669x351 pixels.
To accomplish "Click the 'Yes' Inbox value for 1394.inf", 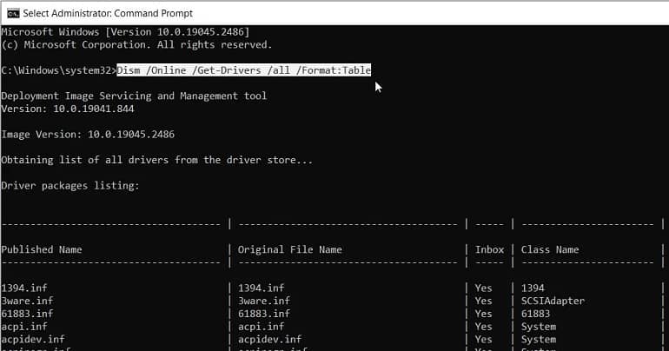I will point(483,288).
